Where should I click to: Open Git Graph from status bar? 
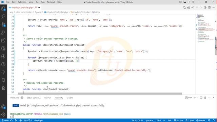click(x=38, y=120)
